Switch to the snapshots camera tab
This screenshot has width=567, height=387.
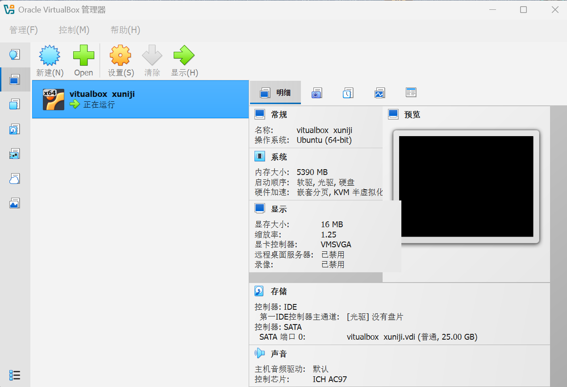coord(317,93)
